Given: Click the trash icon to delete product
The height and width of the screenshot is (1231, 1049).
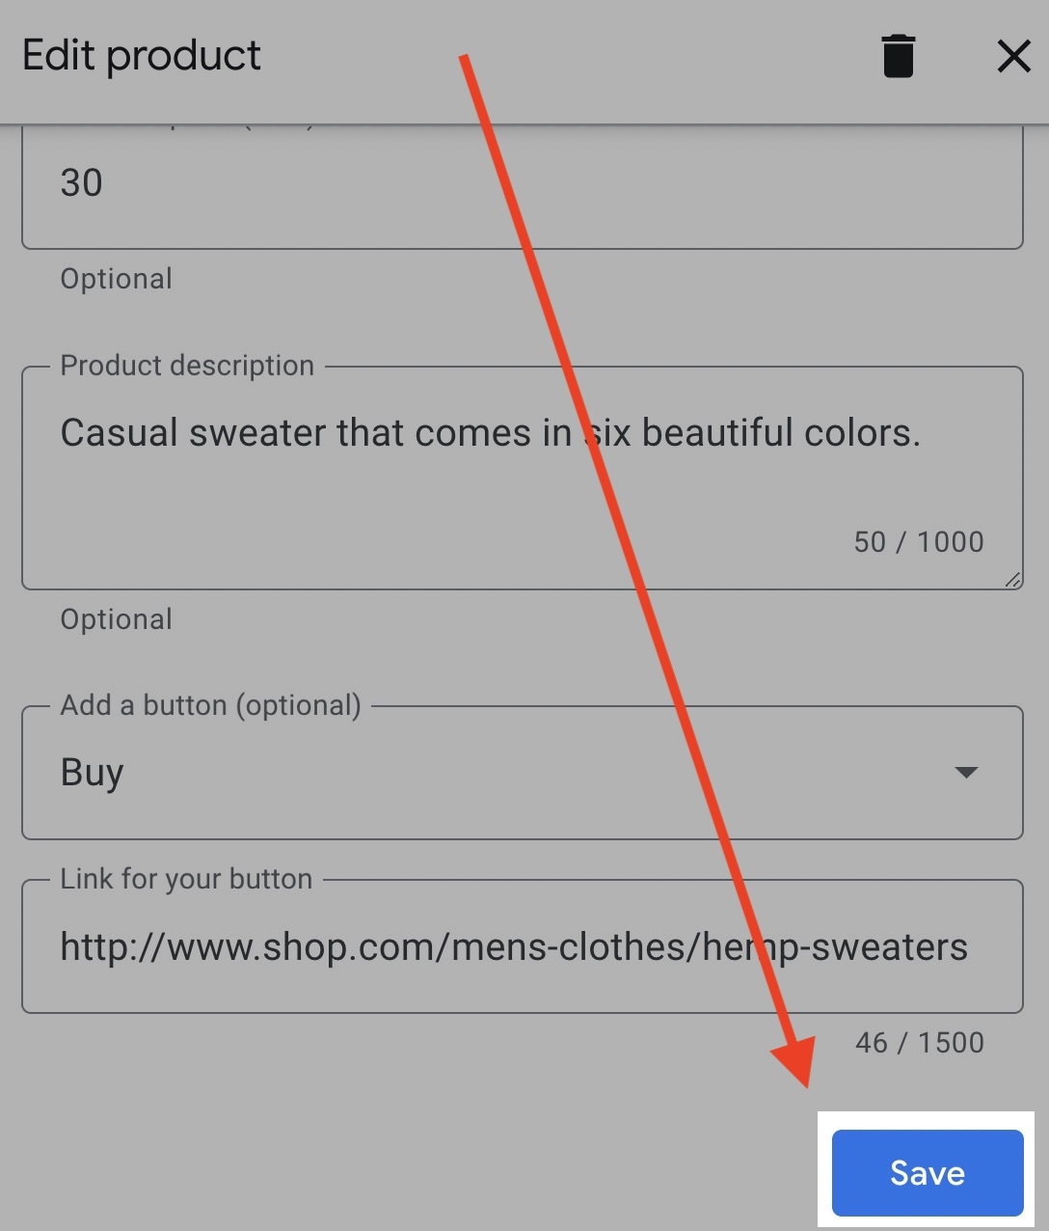Looking at the screenshot, I should click(x=898, y=56).
